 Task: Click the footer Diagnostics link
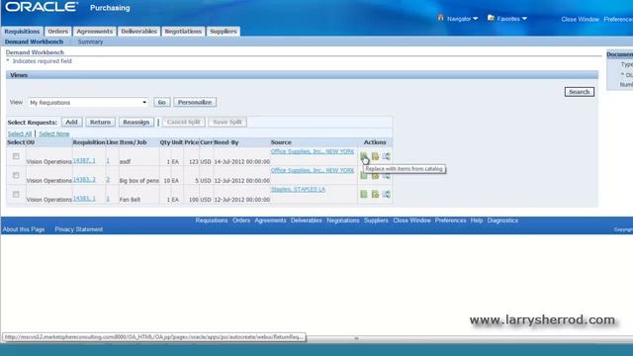[502, 221]
